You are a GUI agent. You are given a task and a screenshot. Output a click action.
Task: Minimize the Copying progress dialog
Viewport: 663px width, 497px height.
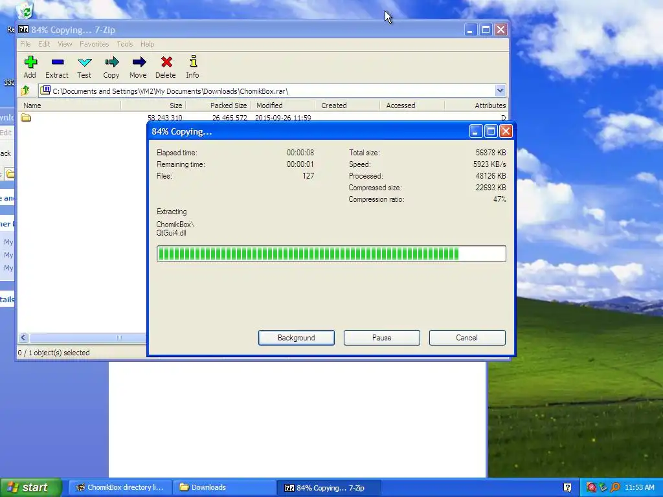pos(476,131)
